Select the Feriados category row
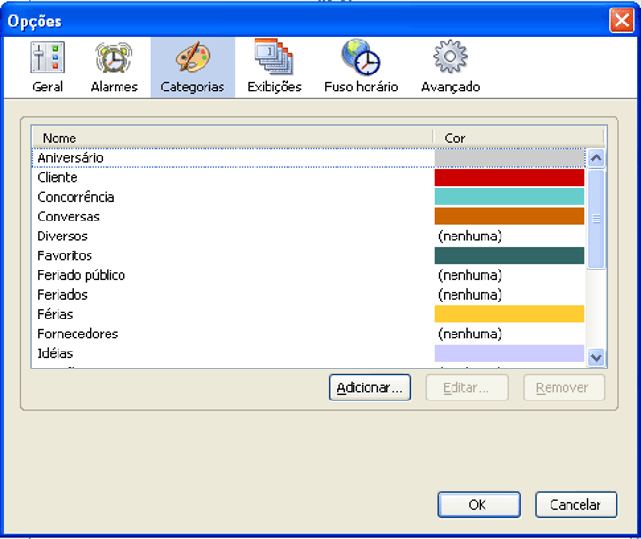The image size is (641, 539). click(308, 295)
